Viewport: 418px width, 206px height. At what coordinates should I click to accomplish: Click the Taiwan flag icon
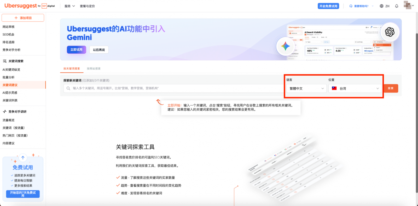pos(334,88)
